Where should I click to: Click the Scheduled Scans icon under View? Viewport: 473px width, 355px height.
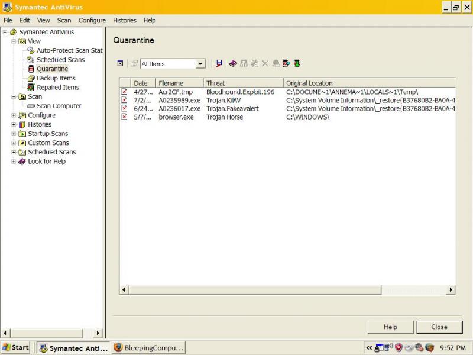coord(31,60)
